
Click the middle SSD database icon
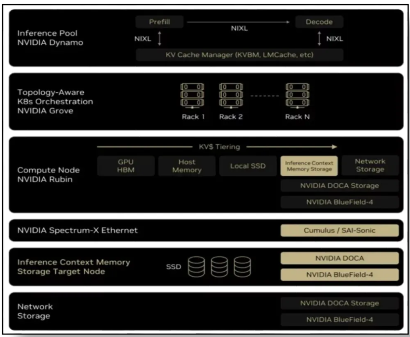click(x=219, y=267)
